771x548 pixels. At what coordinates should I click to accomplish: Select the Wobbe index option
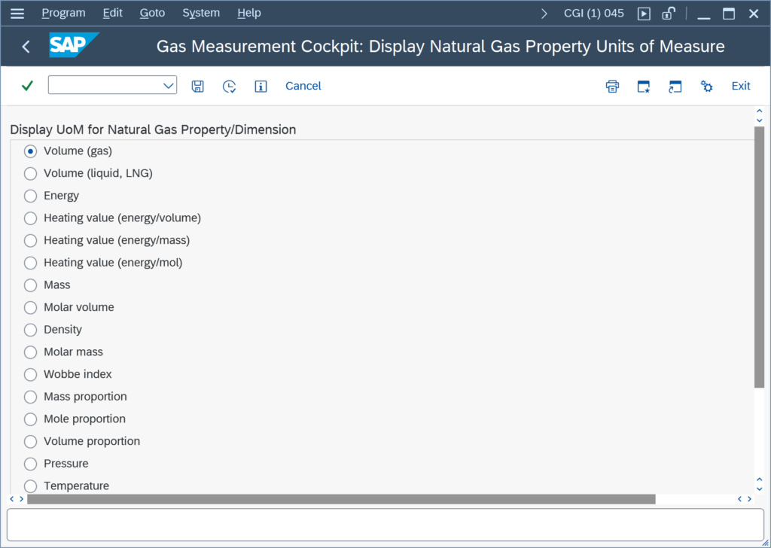pos(30,375)
